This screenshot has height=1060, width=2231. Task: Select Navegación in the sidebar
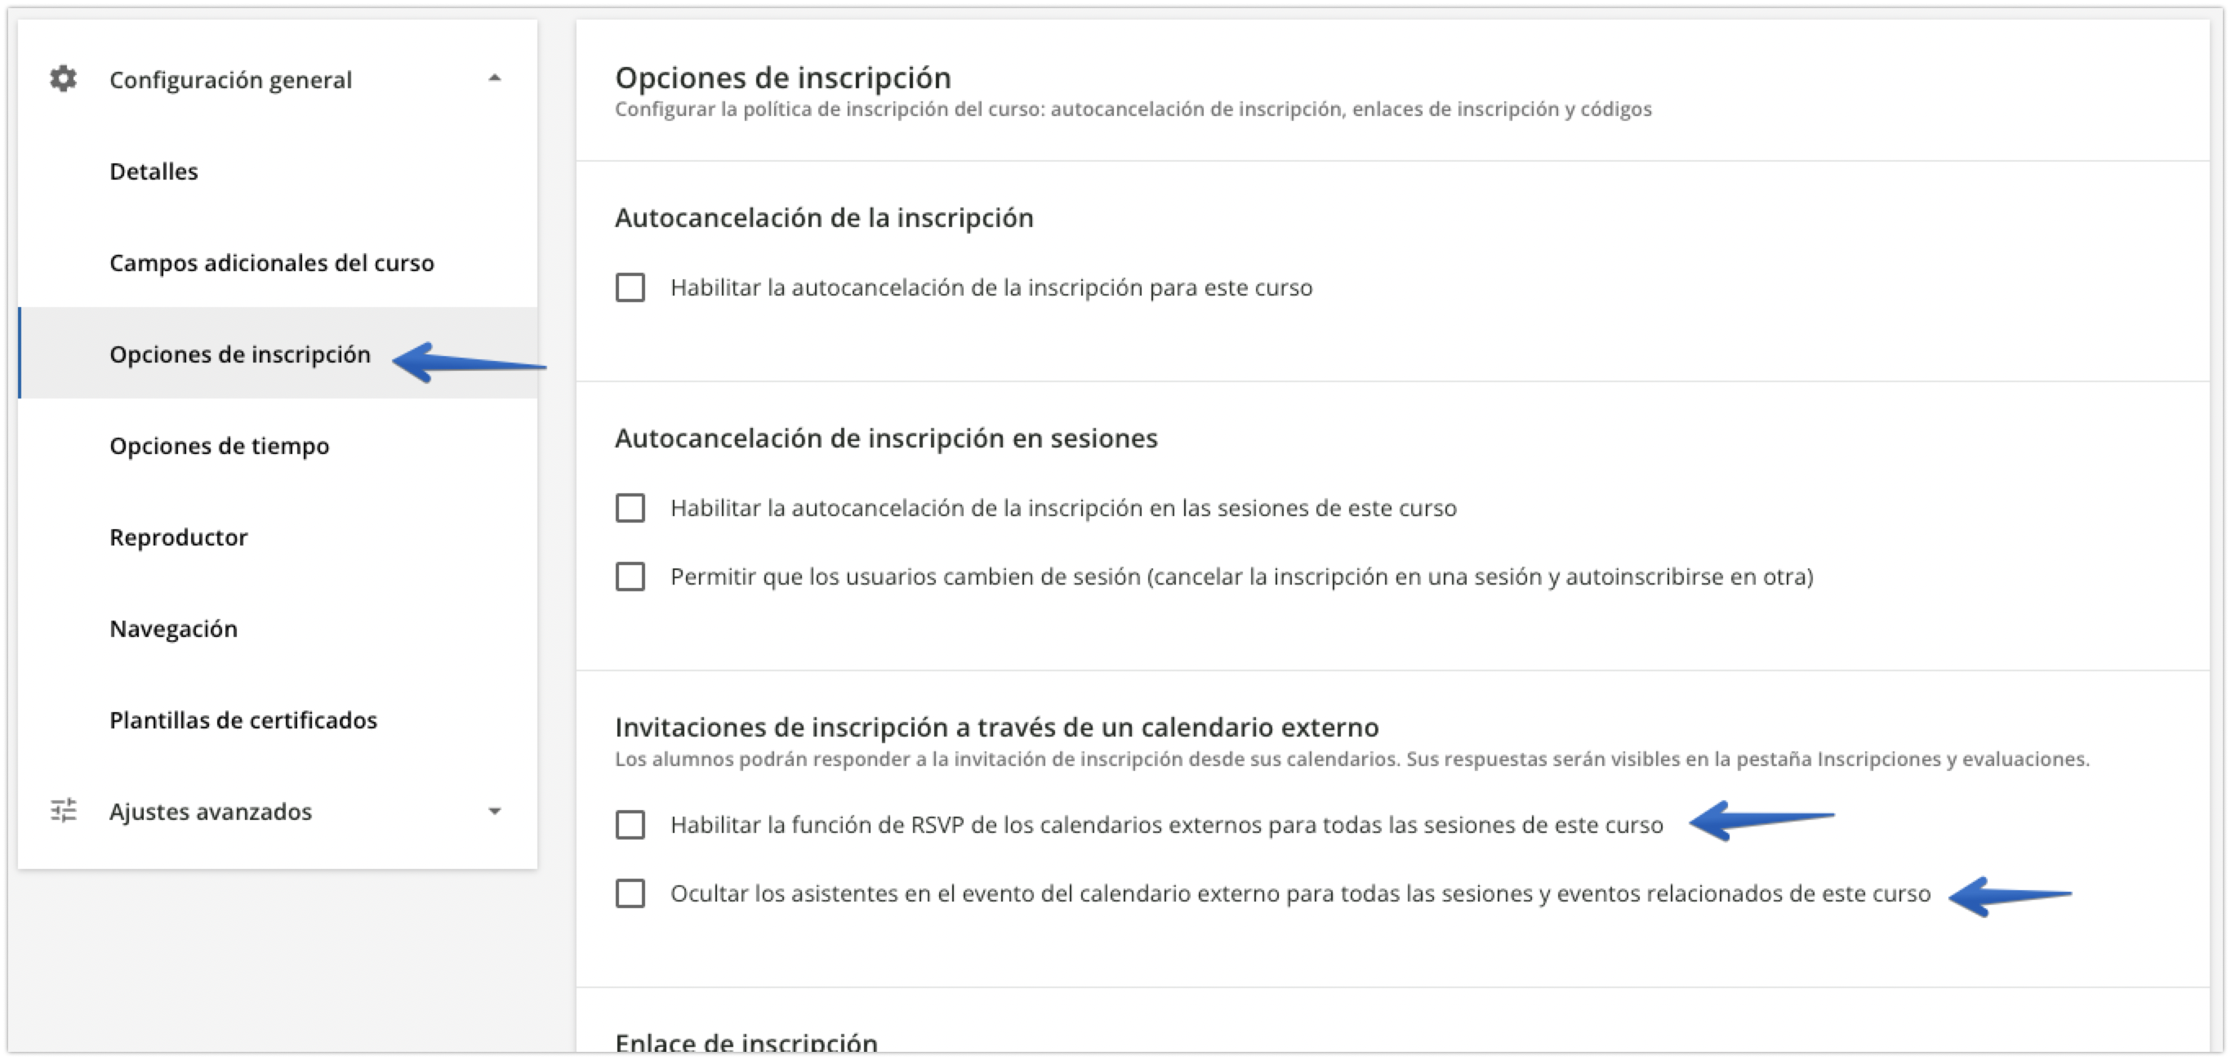click(173, 629)
